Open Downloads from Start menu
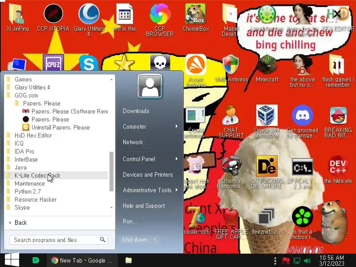 [136, 111]
